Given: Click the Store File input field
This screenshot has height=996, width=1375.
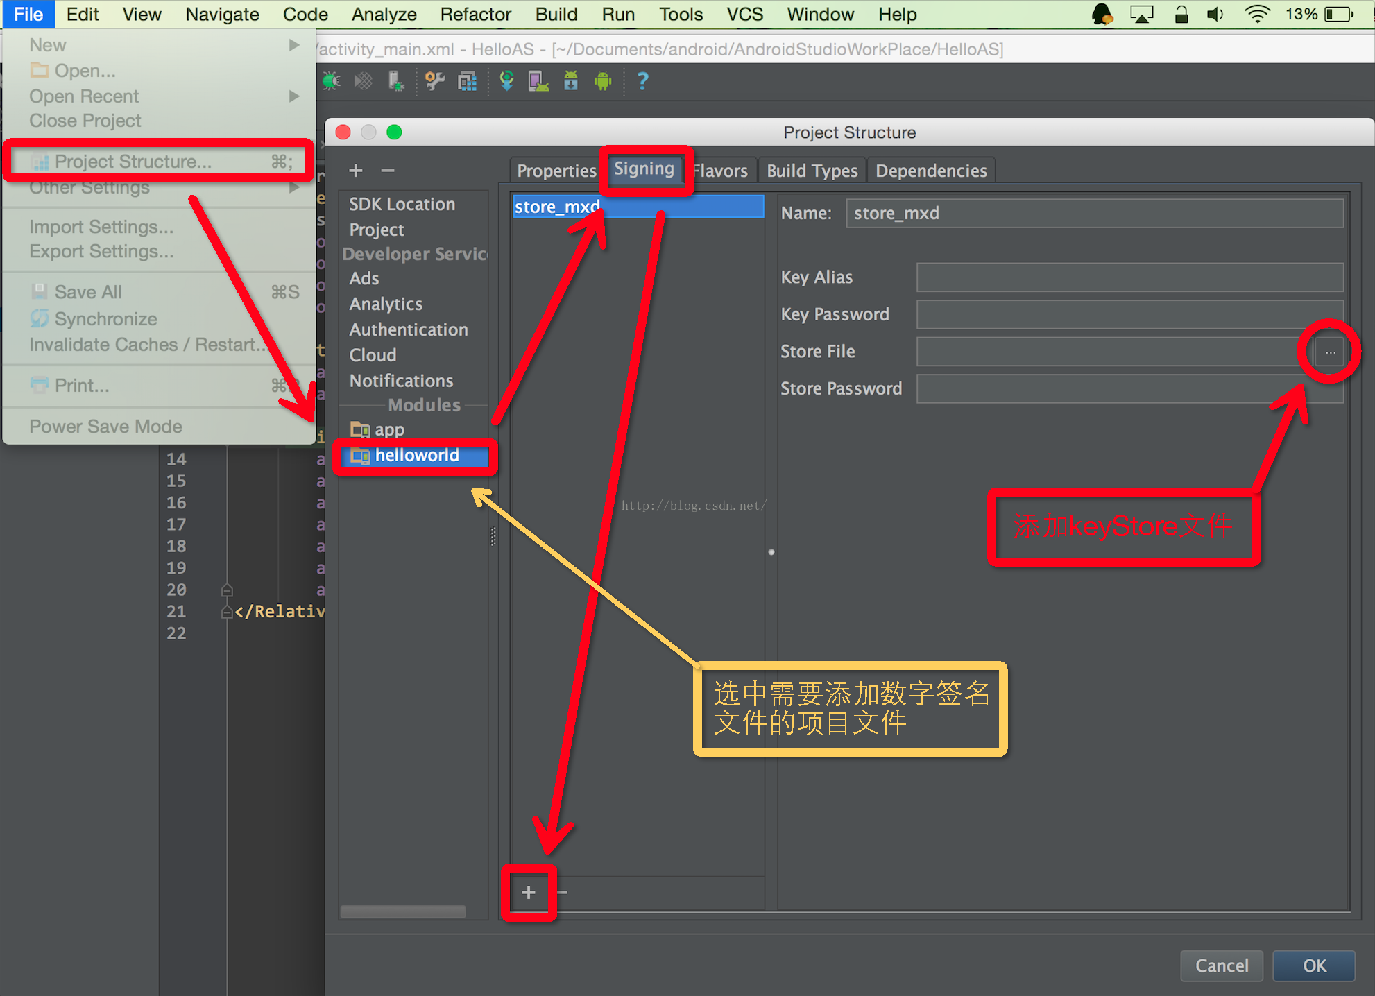Looking at the screenshot, I should click(1116, 352).
